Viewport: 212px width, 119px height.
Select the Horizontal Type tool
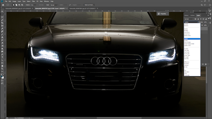click(2, 57)
